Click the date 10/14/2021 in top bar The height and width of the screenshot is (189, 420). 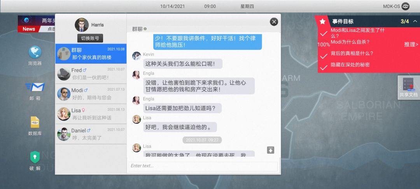(x=173, y=6)
